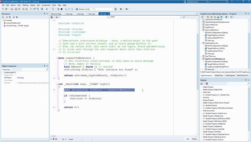The height and width of the screenshot is (142, 251).
Task: Click the Object Inspector search field
Action: (x=35, y=70)
